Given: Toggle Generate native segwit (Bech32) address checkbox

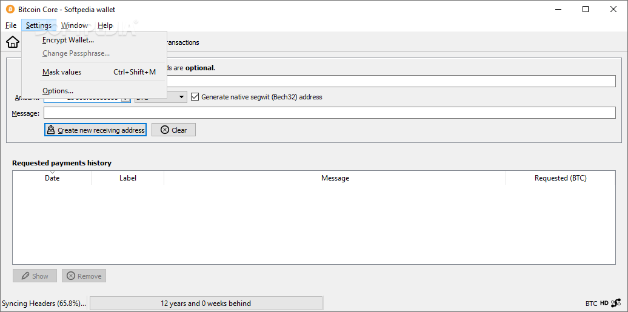Looking at the screenshot, I should [x=195, y=97].
